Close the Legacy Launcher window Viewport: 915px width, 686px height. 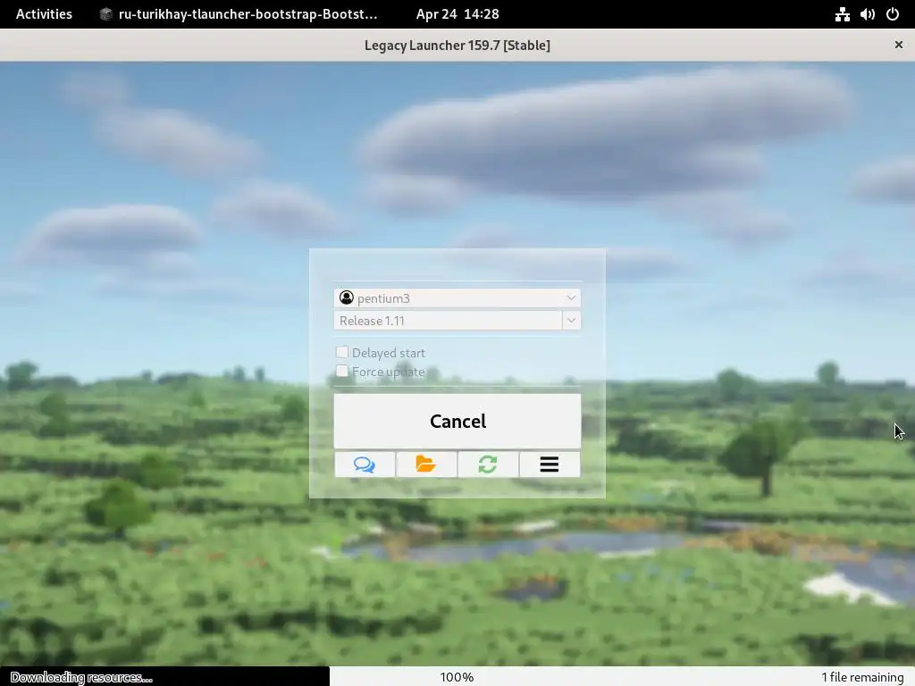pos(899,45)
